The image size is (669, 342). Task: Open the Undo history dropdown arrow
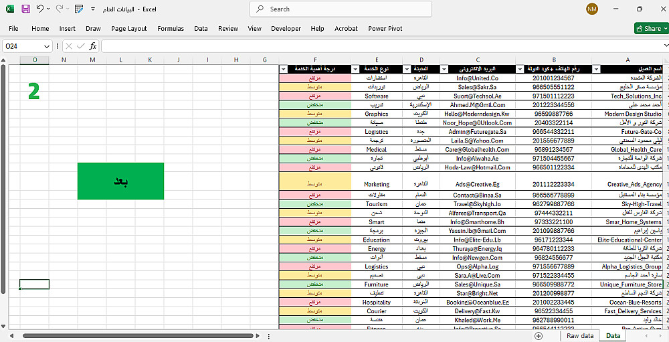pos(48,9)
